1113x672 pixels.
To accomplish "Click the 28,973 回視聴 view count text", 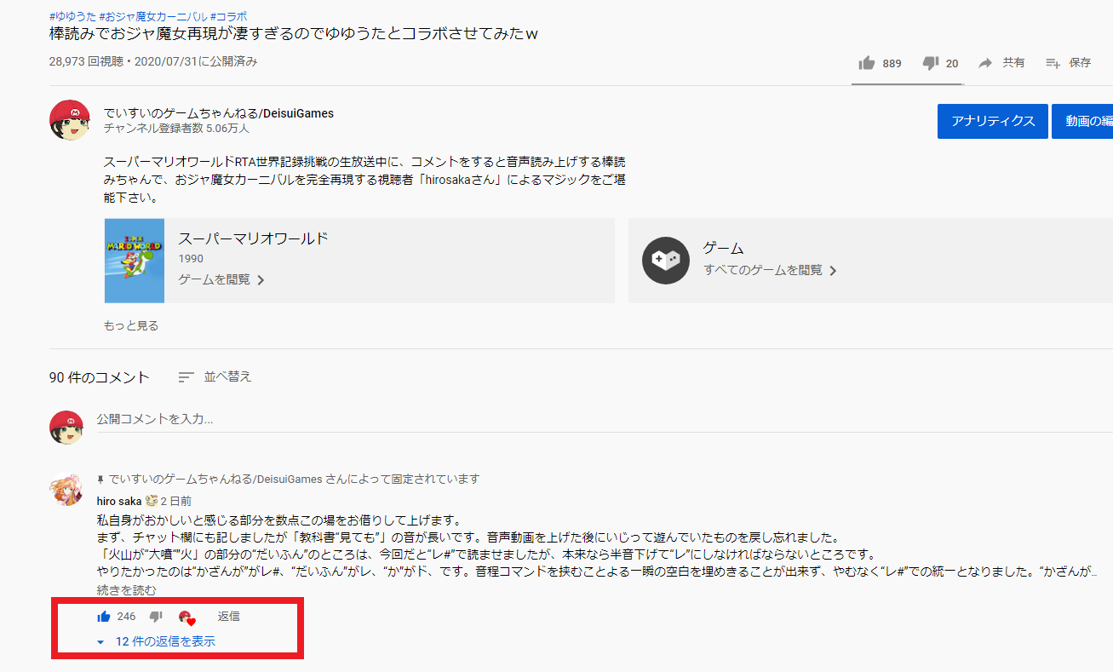I will [x=85, y=61].
